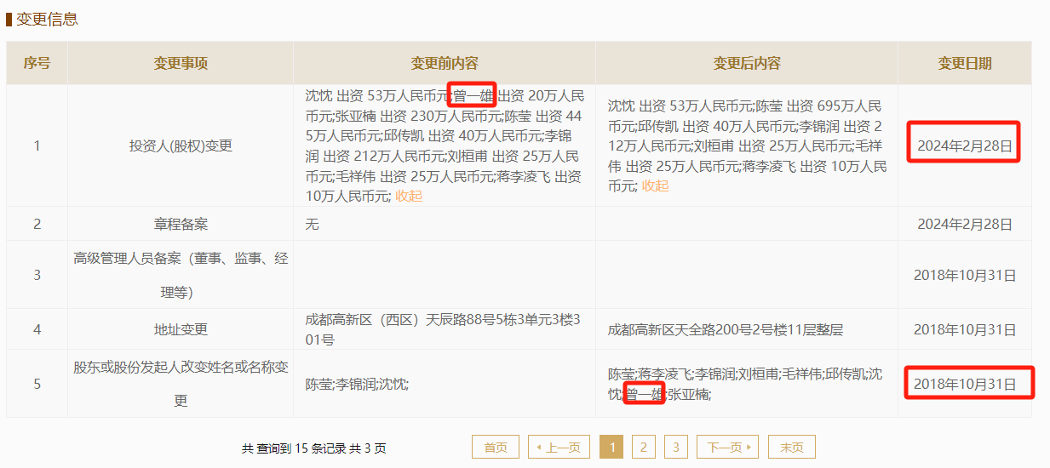Click the 变更事项 column header

pos(181,63)
